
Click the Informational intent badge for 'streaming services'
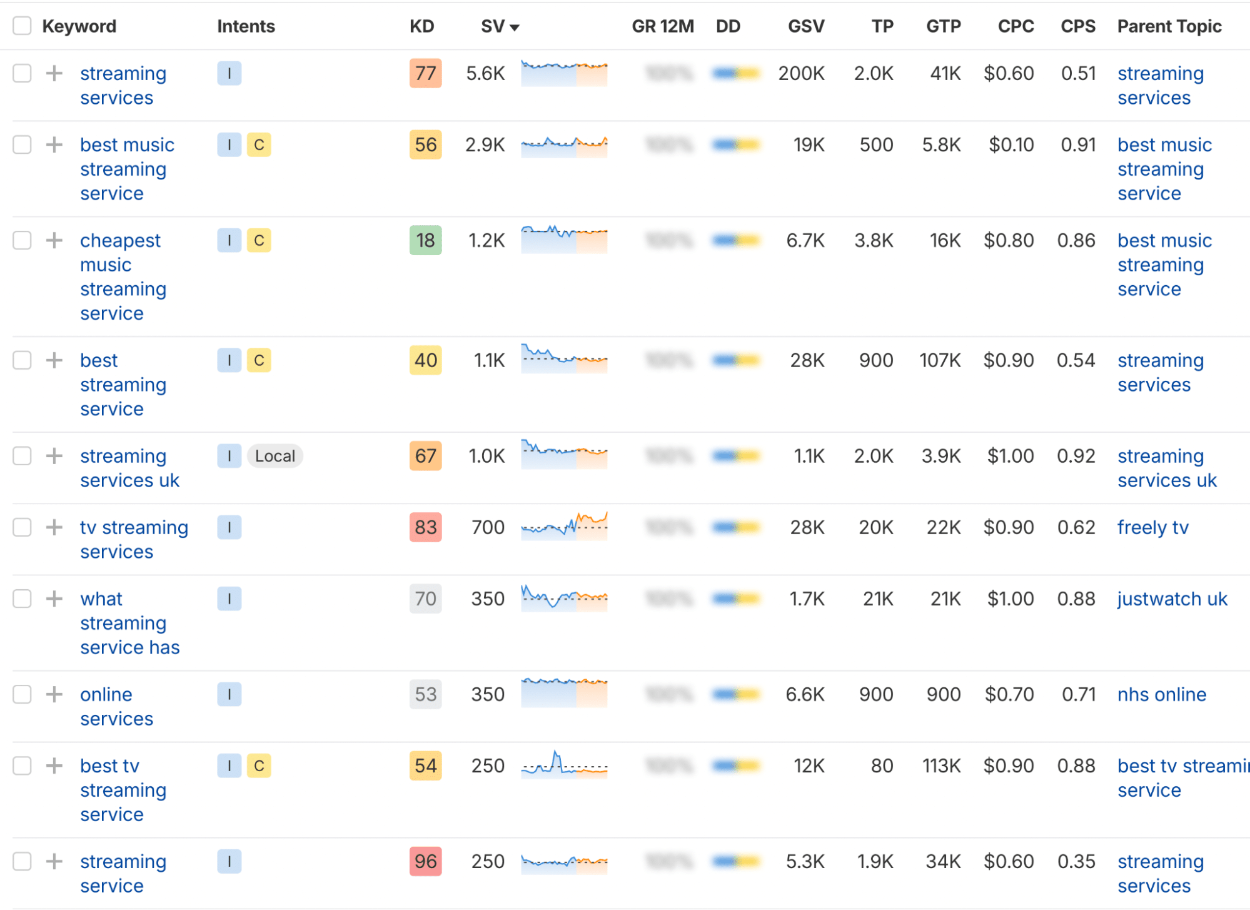click(x=229, y=73)
